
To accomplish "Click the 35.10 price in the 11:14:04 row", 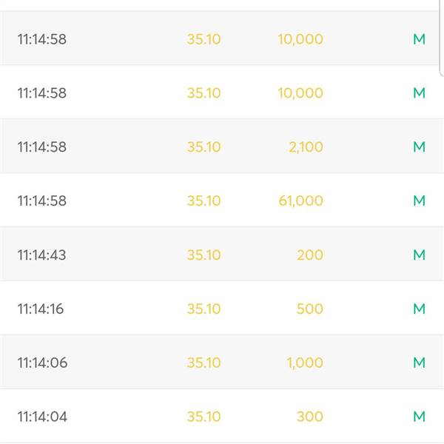I will click(x=203, y=417).
